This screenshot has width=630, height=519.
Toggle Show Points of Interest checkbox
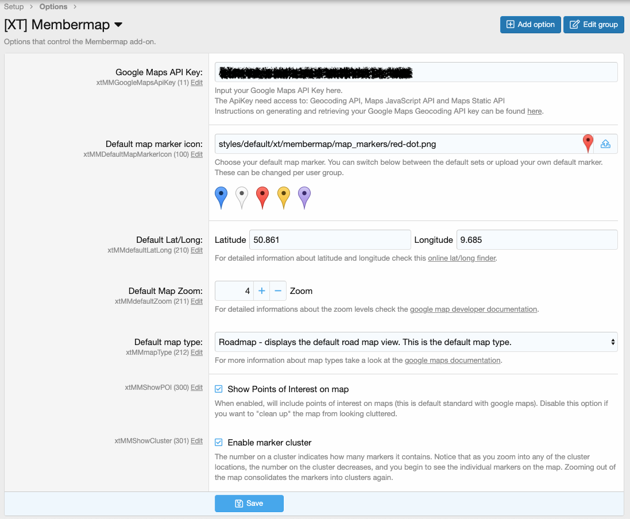(219, 389)
